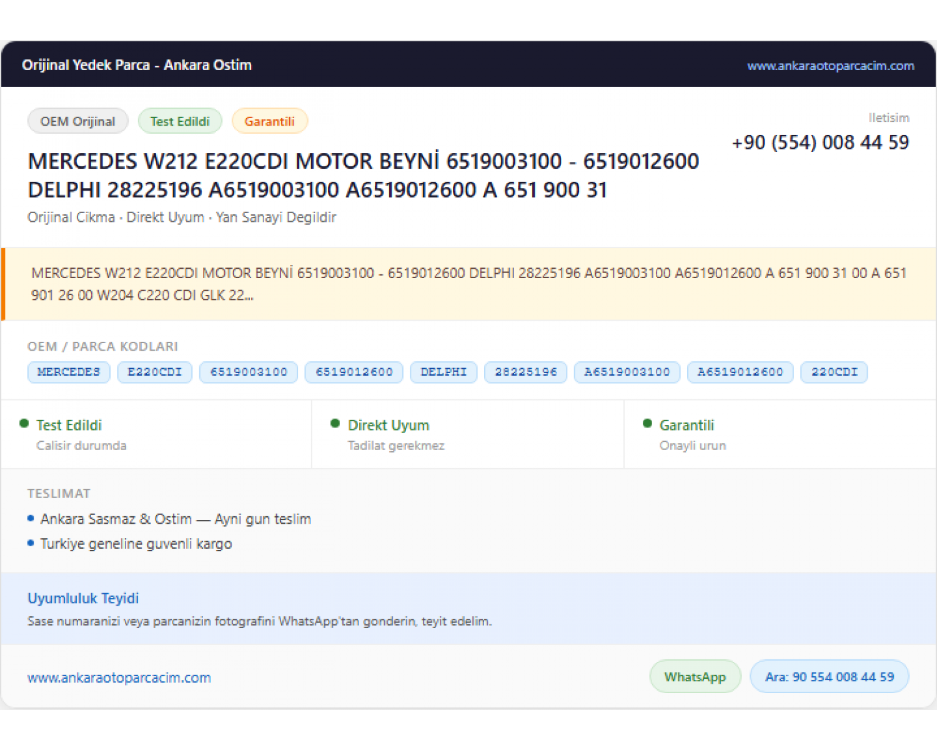Click the green dot beside Garantili feature
This screenshot has width=937, height=750.
(647, 423)
